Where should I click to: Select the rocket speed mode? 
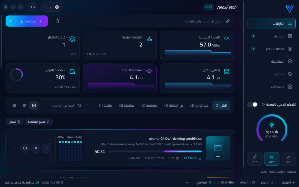click(x=255, y=159)
